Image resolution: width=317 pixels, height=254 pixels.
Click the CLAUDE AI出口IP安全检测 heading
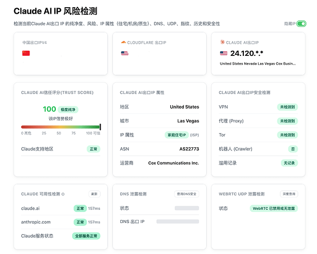(244, 92)
